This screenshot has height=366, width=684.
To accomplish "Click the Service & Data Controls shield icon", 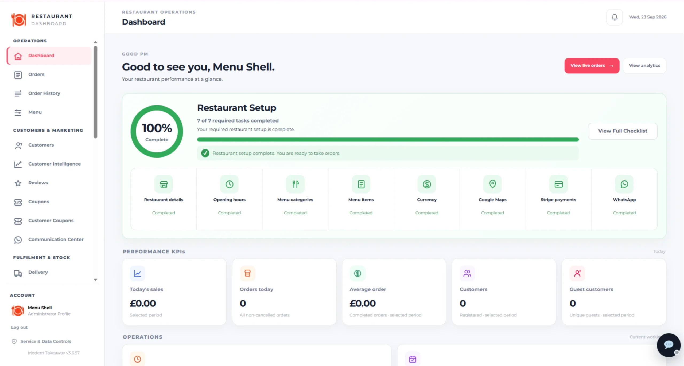I will click(x=14, y=341).
